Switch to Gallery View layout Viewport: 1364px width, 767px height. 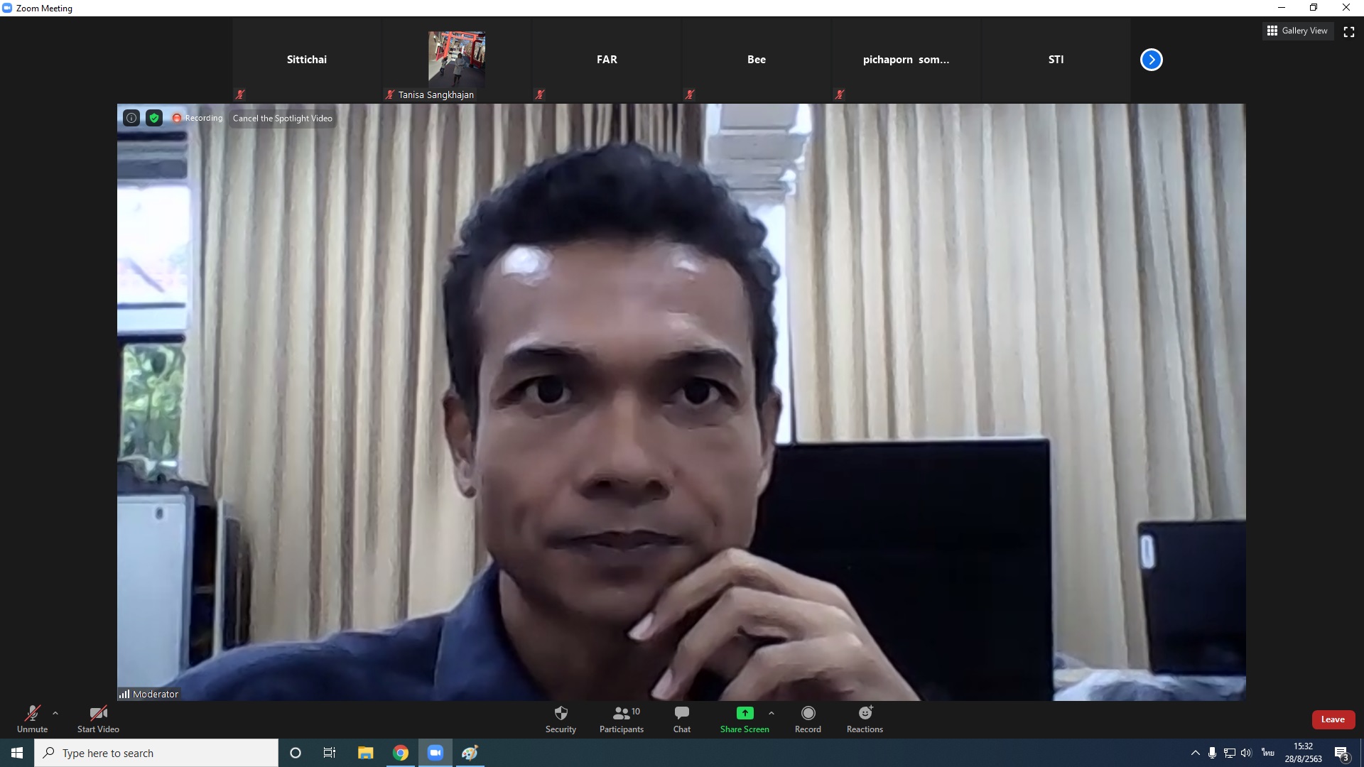(x=1297, y=31)
